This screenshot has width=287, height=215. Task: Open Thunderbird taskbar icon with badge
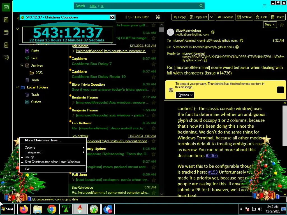pos(108,209)
